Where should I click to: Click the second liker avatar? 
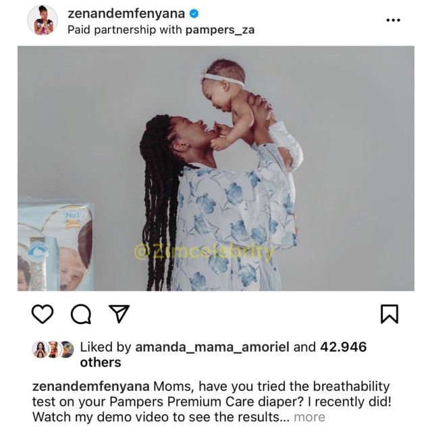coord(54,350)
